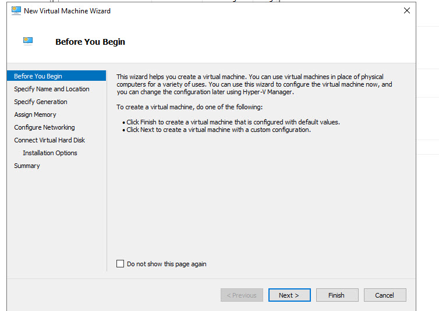
Task: Close the New Virtual Machine Wizard window
Action: tap(407, 10)
